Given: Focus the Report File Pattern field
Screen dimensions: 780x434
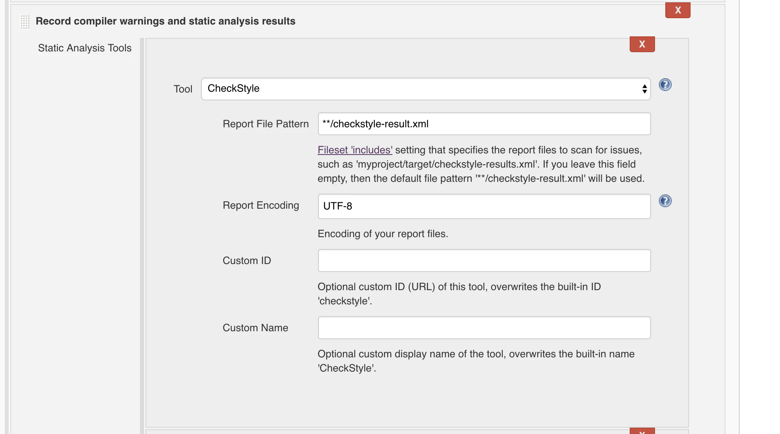Looking at the screenshot, I should [x=484, y=124].
